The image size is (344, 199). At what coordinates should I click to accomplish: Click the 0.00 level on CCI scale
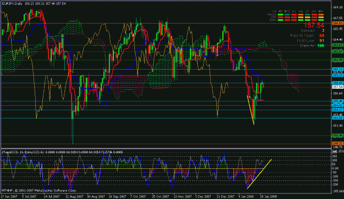click(x=336, y=168)
